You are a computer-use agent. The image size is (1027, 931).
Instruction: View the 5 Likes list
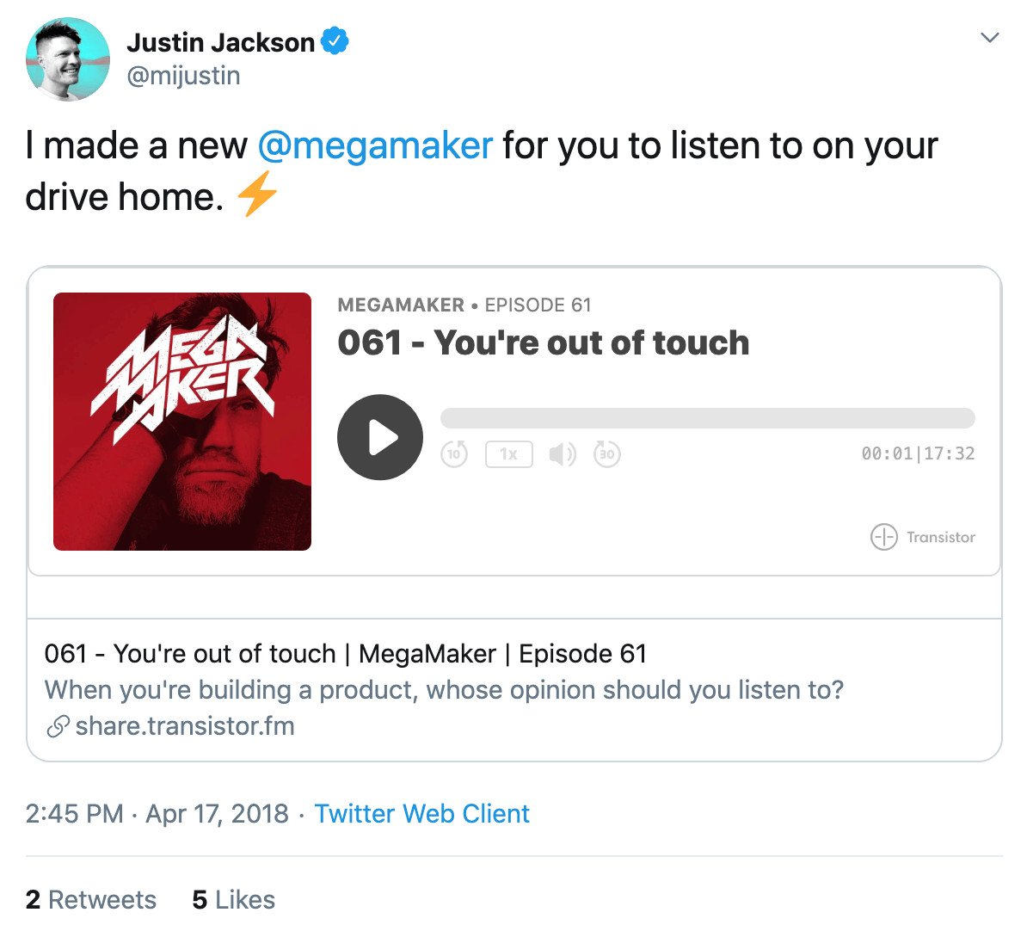tap(234, 899)
